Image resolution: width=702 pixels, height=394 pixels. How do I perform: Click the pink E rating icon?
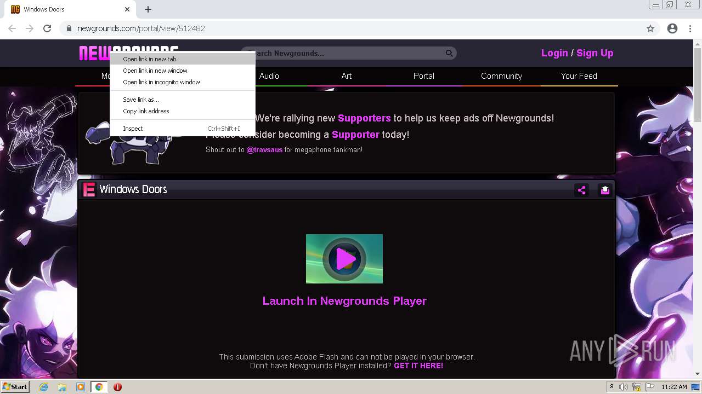[89, 189]
